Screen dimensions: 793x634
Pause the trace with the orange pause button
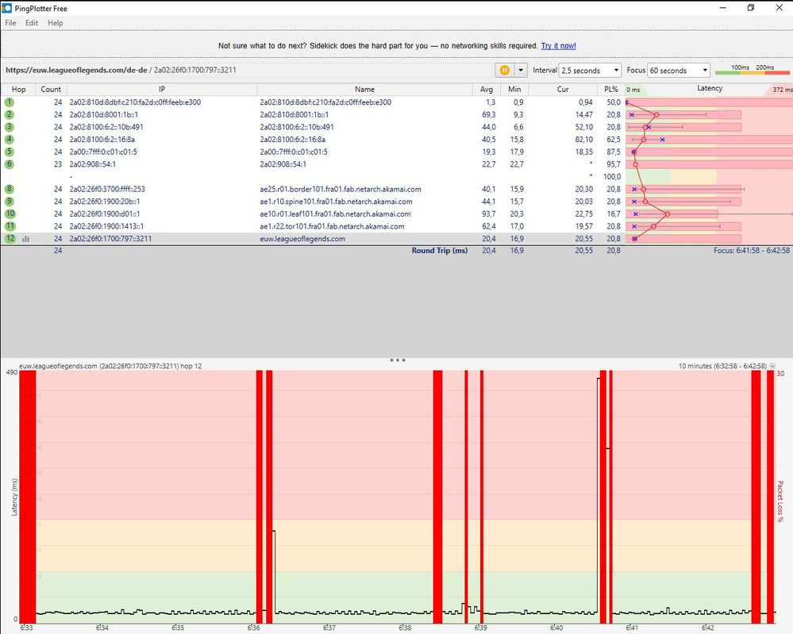[x=504, y=71]
